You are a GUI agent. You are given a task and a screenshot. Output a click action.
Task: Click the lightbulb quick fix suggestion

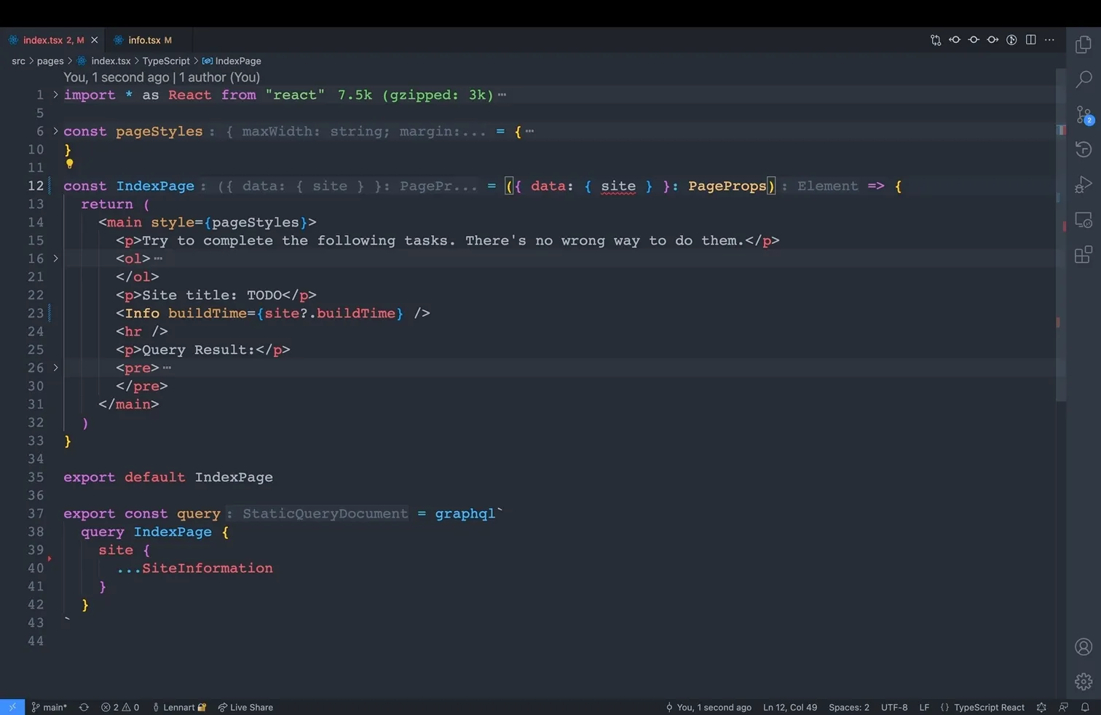[69, 165]
